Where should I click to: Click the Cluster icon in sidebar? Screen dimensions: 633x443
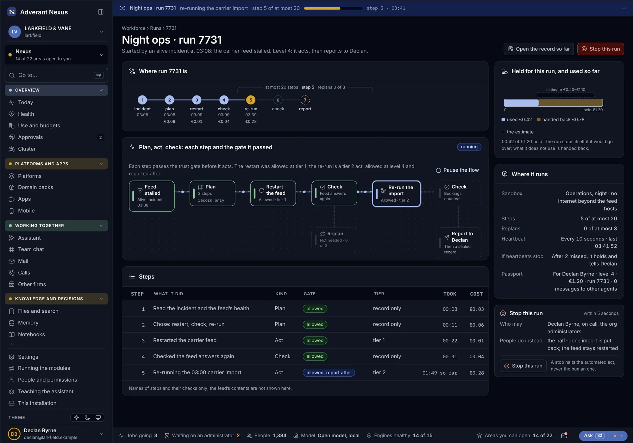[12, 149]
